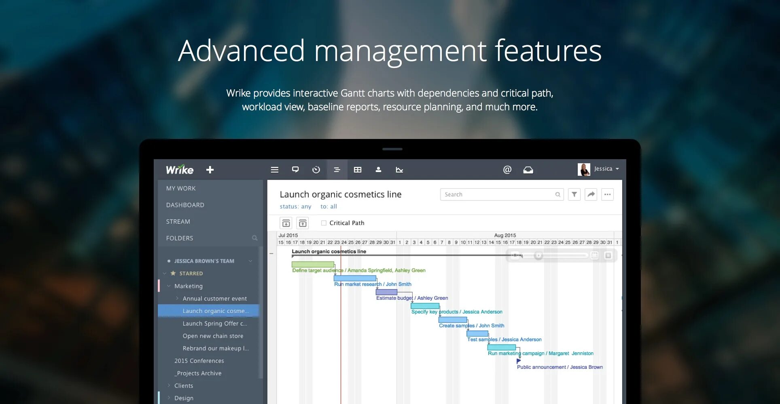Open the filter funnel button
780x404 pixels.
(x=574, y=194)
